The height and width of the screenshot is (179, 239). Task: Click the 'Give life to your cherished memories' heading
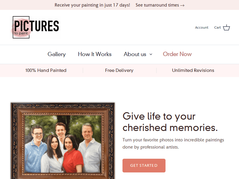(x=170, y=122)
